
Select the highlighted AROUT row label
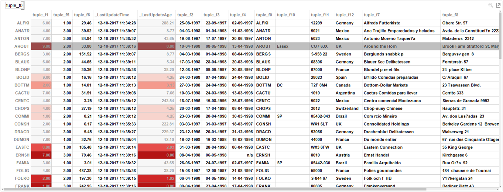tap(22, 46)
